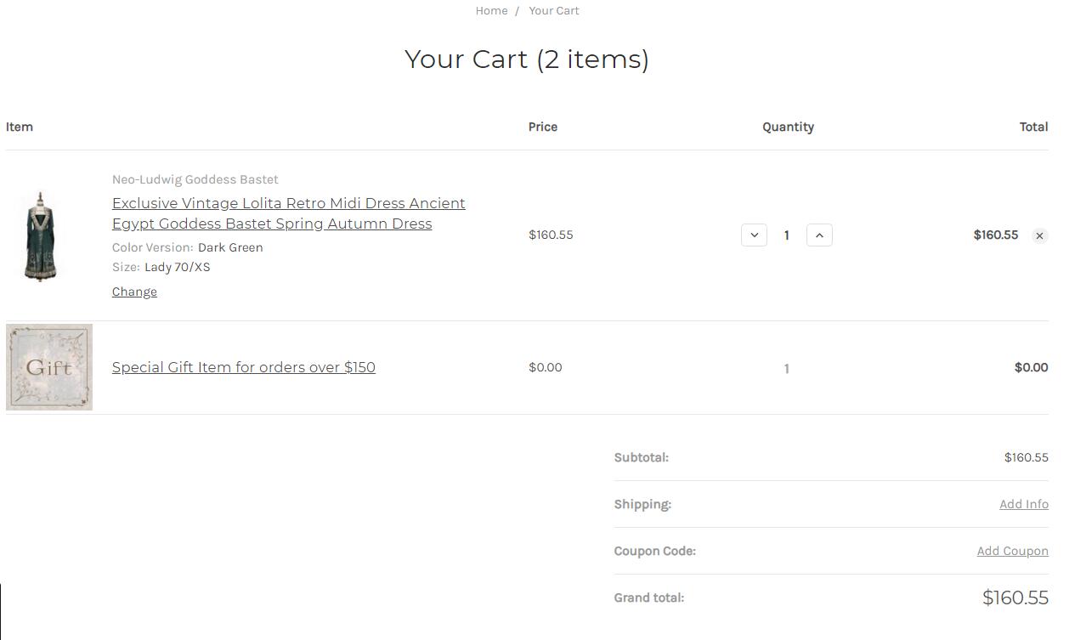Decrease dress quantity with down chevron
Viewport: 1086px width, 640px height.
pos(754,235)
